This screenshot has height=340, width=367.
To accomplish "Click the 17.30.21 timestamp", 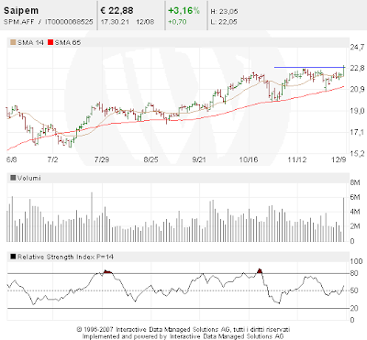I will tap(115, 22).
